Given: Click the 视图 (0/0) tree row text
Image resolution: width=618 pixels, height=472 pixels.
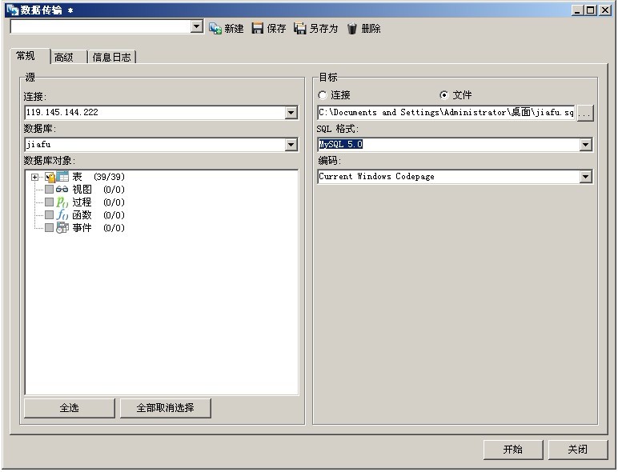Looking at the screenshot, I should (98, 190).
